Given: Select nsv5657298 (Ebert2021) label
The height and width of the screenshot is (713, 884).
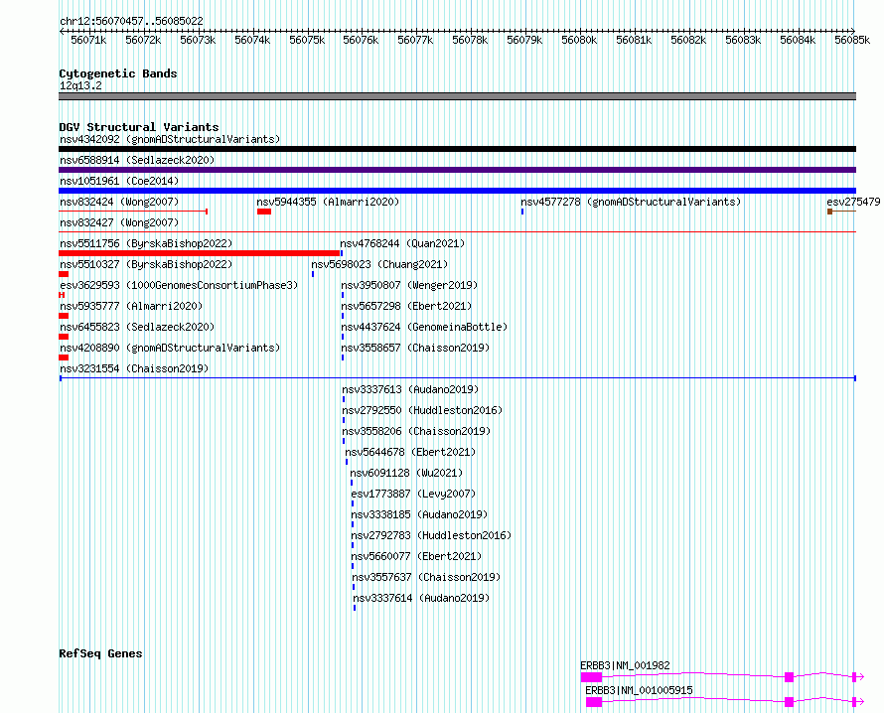Looking at the screenshot, I should point(406,306).
